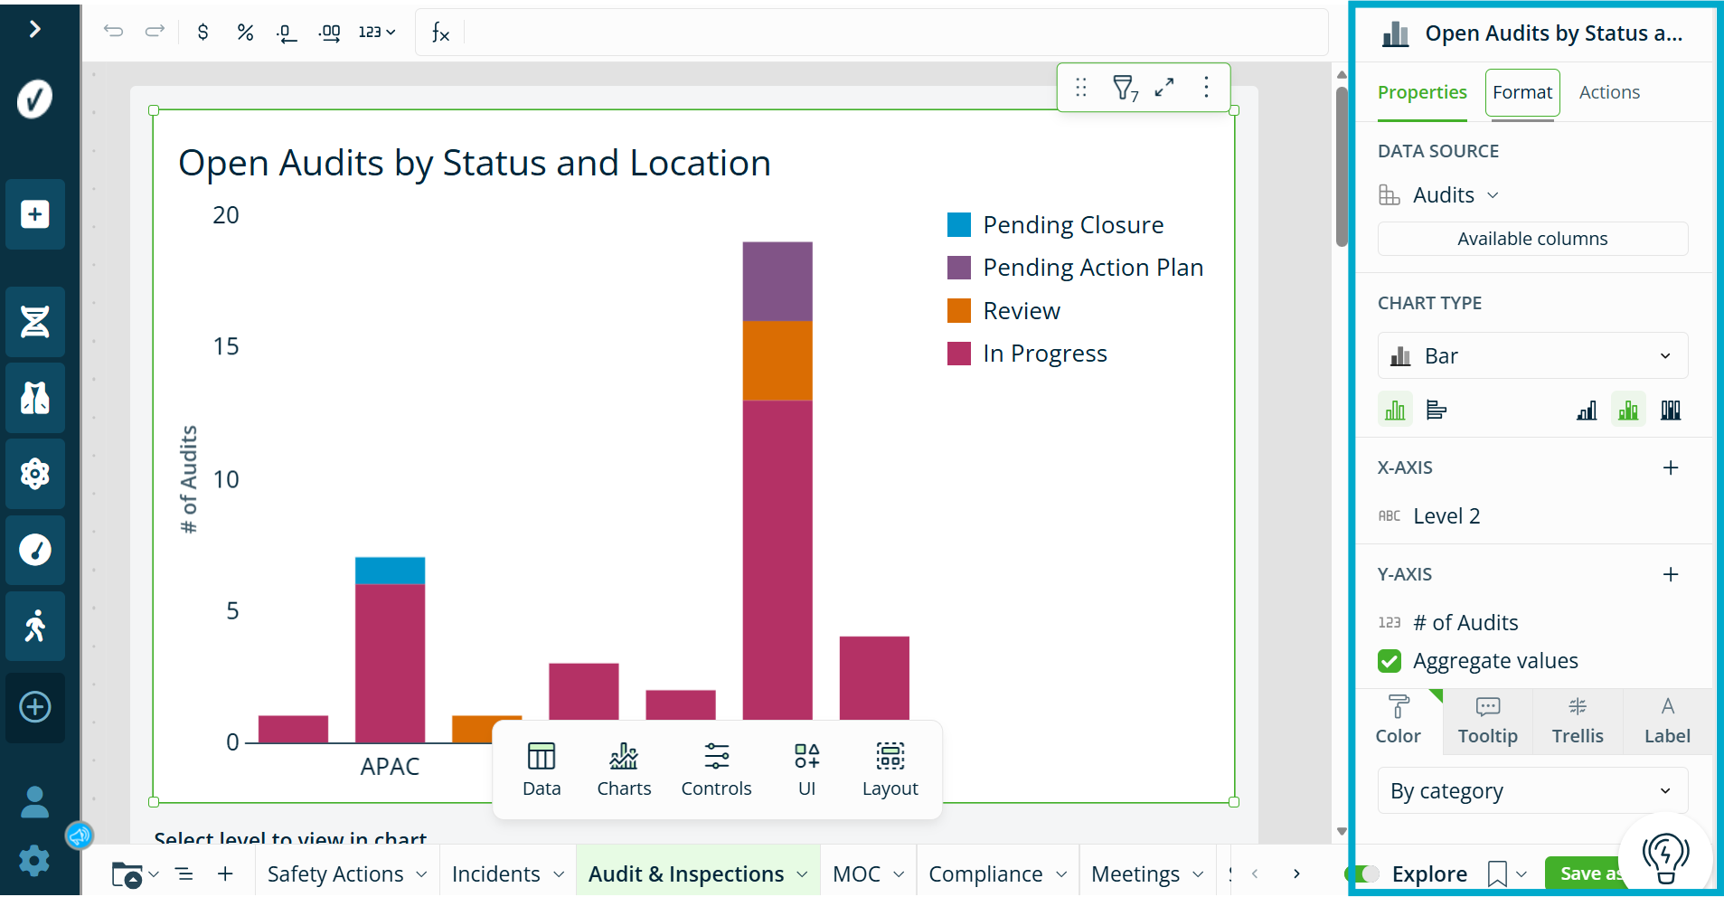The width and height of the screenshot is (1724, 897).
Task: Uncheck the Aggregate values checkbox
Action: point(1390,661)
